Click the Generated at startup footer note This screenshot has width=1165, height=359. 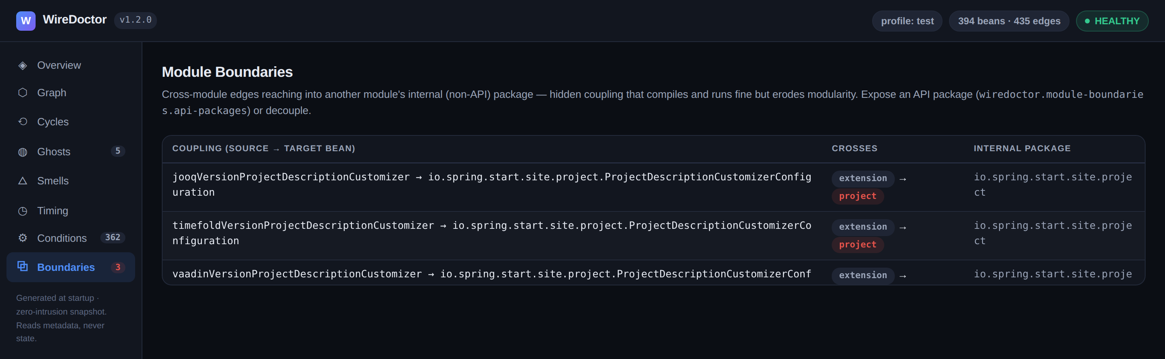[61, 318]
